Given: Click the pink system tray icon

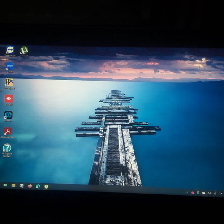Looking at the screenshot, I should coord(193,193).
